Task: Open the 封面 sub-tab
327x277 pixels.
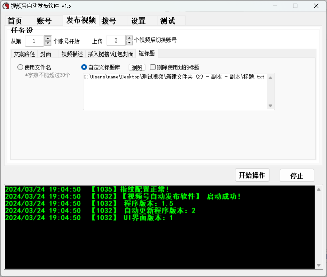Action: [x=48, y=54]
